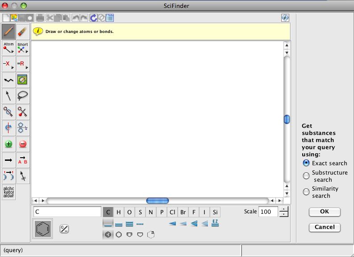Image resolution: width=354 pixels, height=257 pixels.
Task: Decrease Scale with the down stepper
Action: (284, 214)
